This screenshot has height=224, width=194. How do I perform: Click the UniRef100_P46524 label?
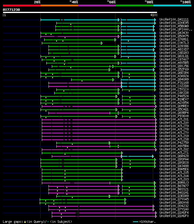click(x=174, y=96)
